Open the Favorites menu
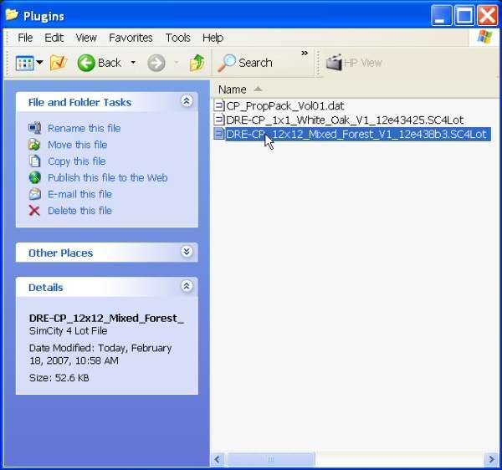Viewport: 502px width, 470px height. click(x=131, y=38)
